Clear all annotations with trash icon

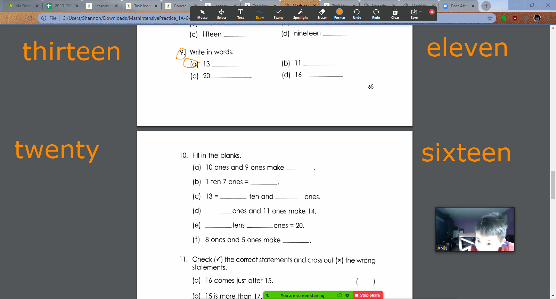(395, 14)
